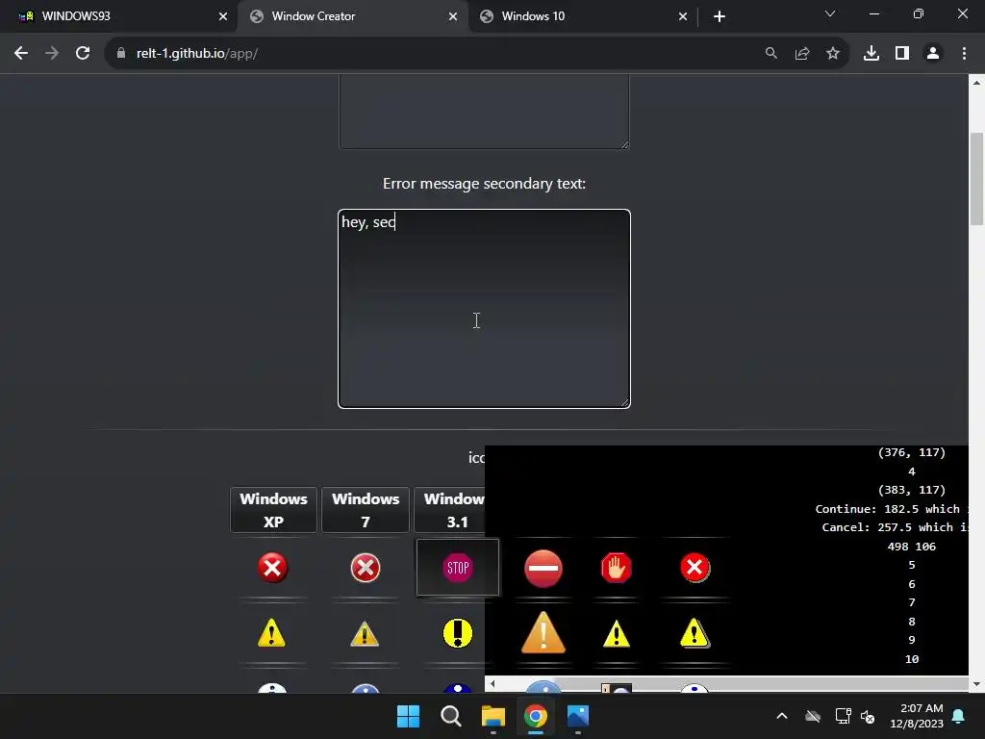Pick the red octagon raised-hand stop icon

click(x=617, y=568)
